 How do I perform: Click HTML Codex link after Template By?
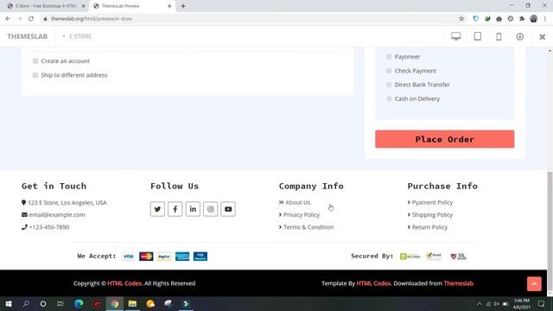coord(373,283)
